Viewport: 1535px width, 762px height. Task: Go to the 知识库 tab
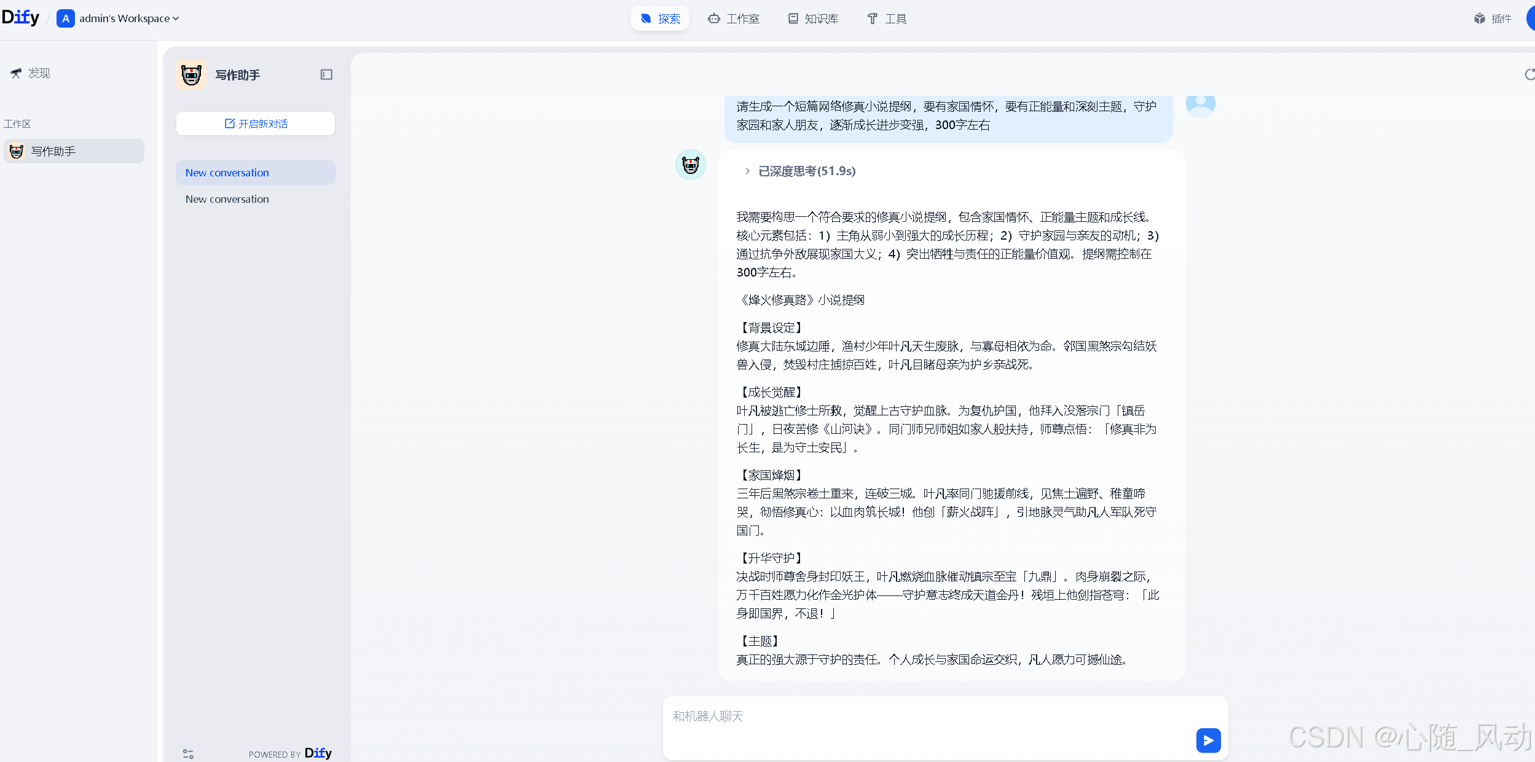[x=813, y=18]
